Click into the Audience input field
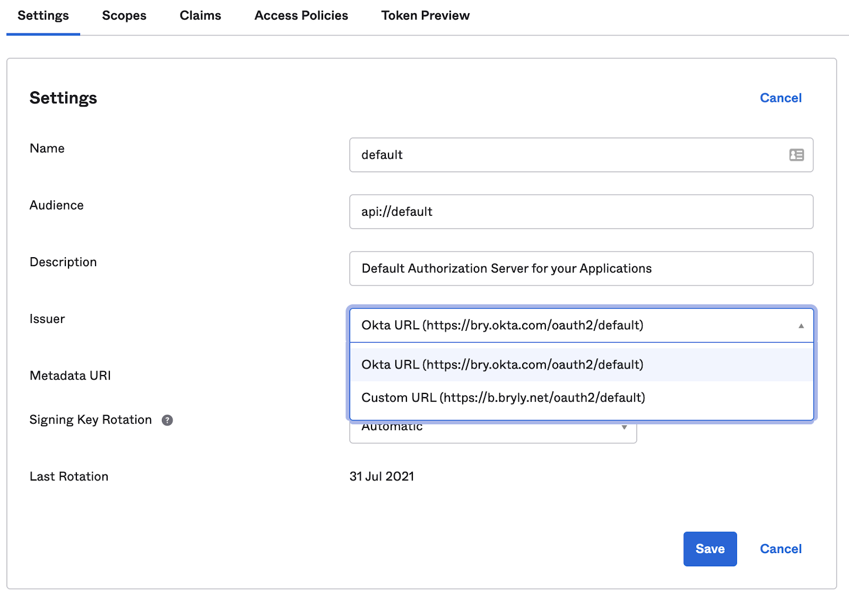The height and width of the screenshot is (604, 849). click(x=581, y=212)
